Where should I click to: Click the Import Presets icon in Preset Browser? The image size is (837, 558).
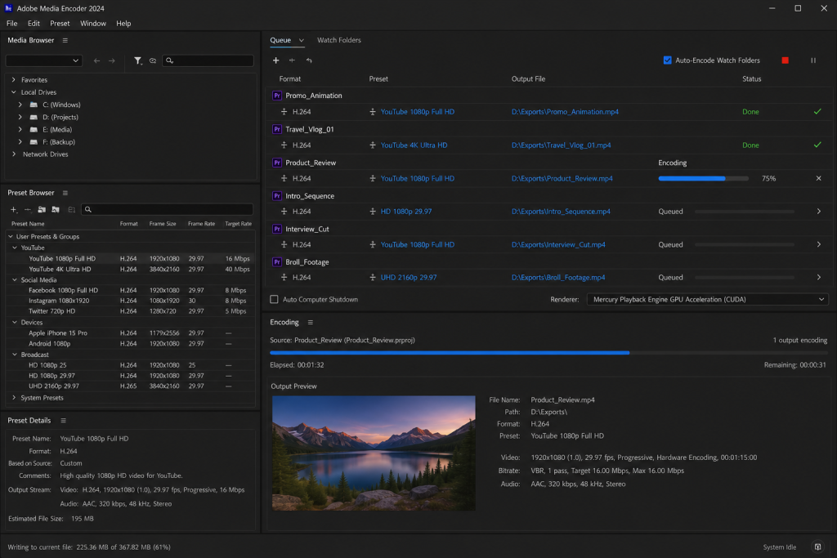pyautogui.click(x=42, y=210)
